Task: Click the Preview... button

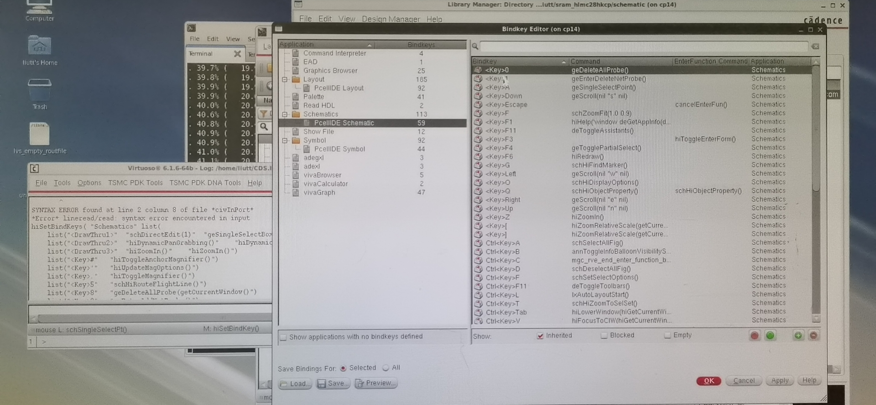Action: coord(375,383)
